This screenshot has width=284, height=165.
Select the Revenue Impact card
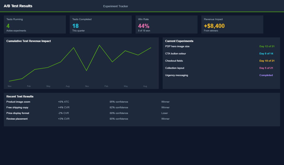click(x=232, y=24)
